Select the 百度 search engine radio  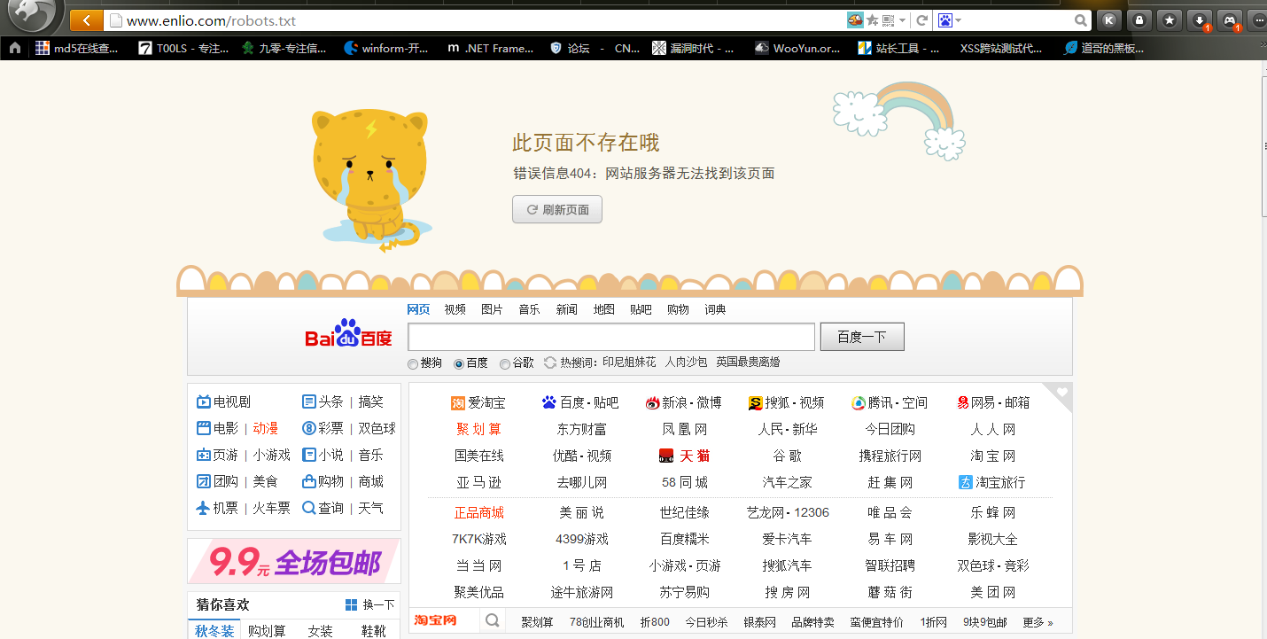459,363
